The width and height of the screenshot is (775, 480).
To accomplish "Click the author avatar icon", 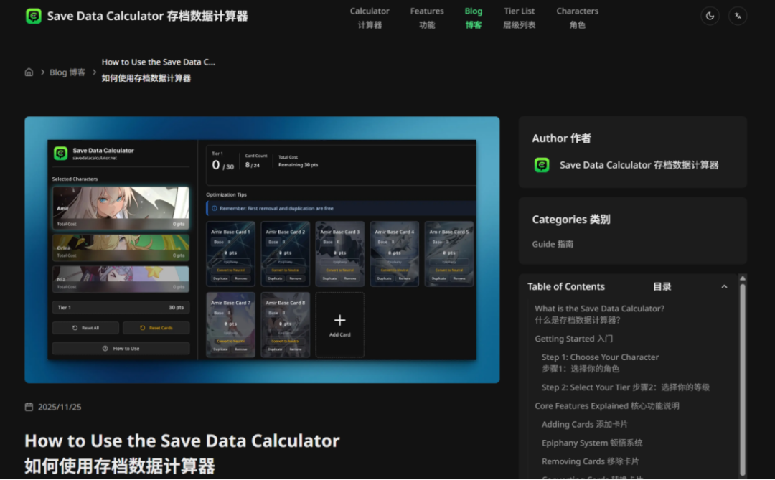I will pos(542,165).
